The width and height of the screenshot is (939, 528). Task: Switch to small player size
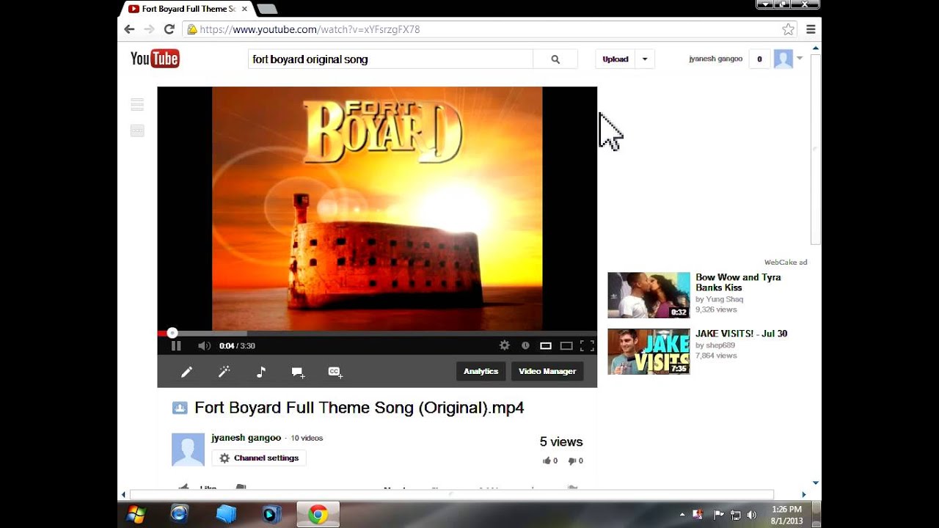point(546,346)
